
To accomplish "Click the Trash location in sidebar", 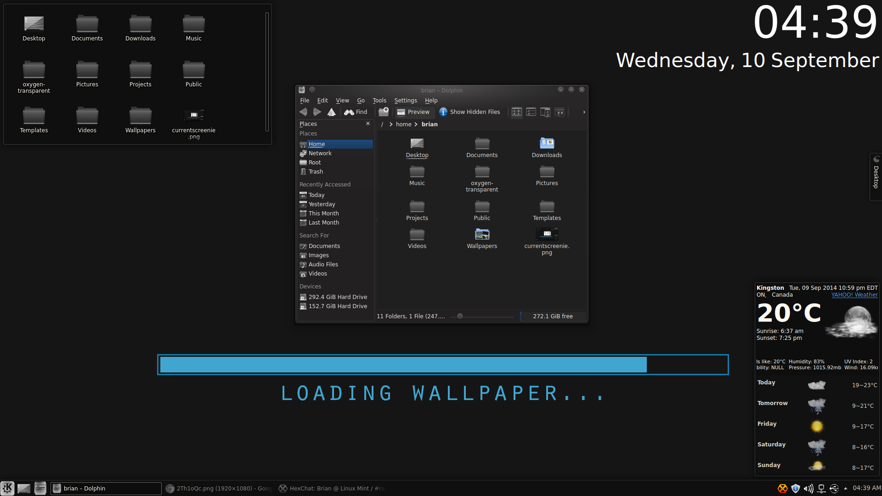I will [x=316, y=171].
